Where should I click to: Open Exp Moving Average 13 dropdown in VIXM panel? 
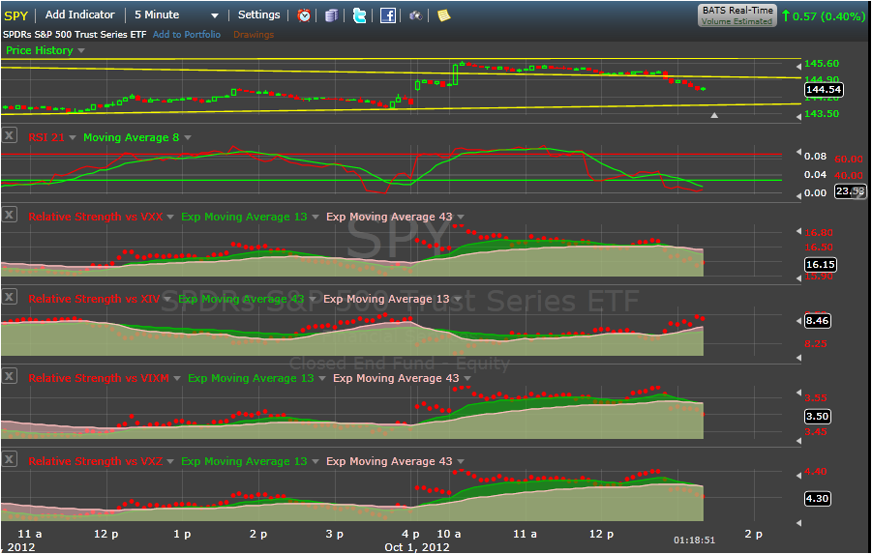click(x=322, y=378)
